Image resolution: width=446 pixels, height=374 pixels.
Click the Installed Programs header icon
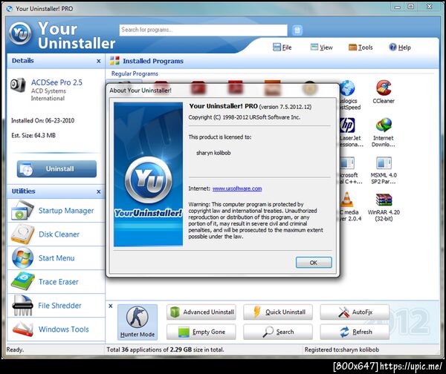click(x=114, y=61)
